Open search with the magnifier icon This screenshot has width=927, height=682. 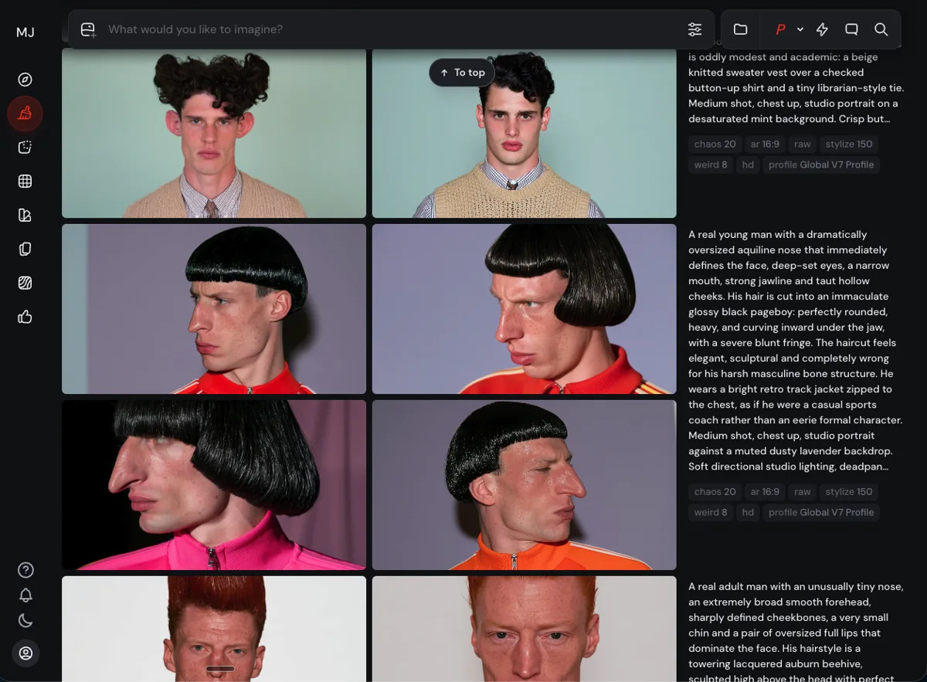881,29
